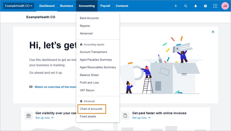Click the plus create-new icon
This screenshot has height=131, width=231.
[176, 6]
